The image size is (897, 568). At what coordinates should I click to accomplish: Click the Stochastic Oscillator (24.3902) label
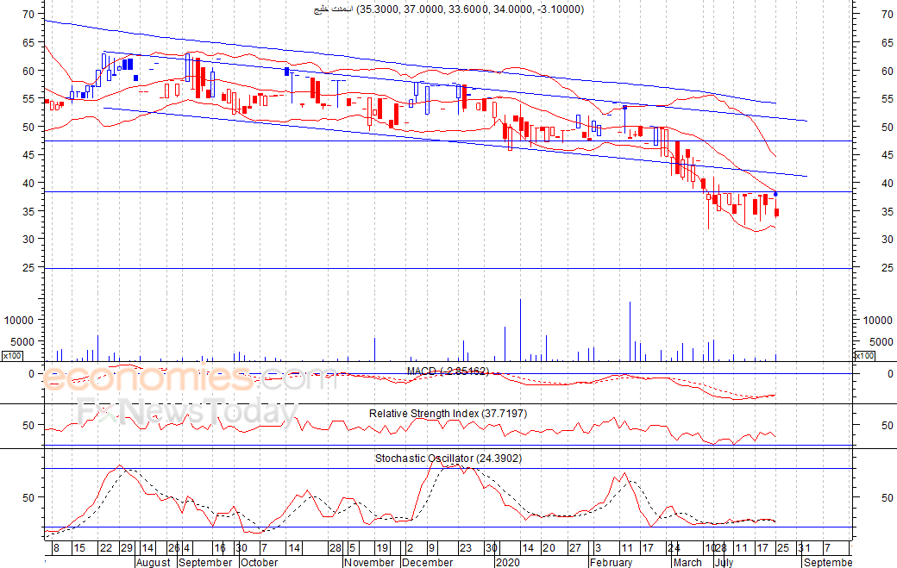(448, 459)
